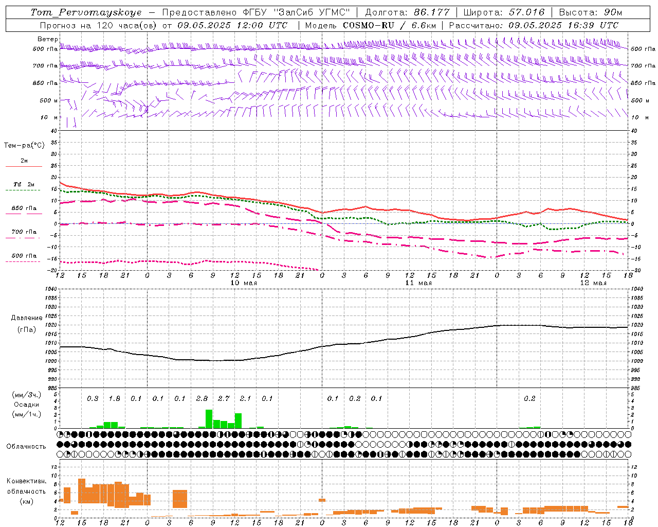Click the 12 мая date label

pyautogui.click(x=593, y=283)
